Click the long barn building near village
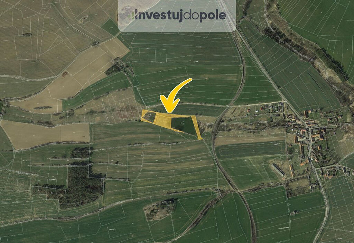The width and height of the screenshot is (354, 243). coord(278,170)
